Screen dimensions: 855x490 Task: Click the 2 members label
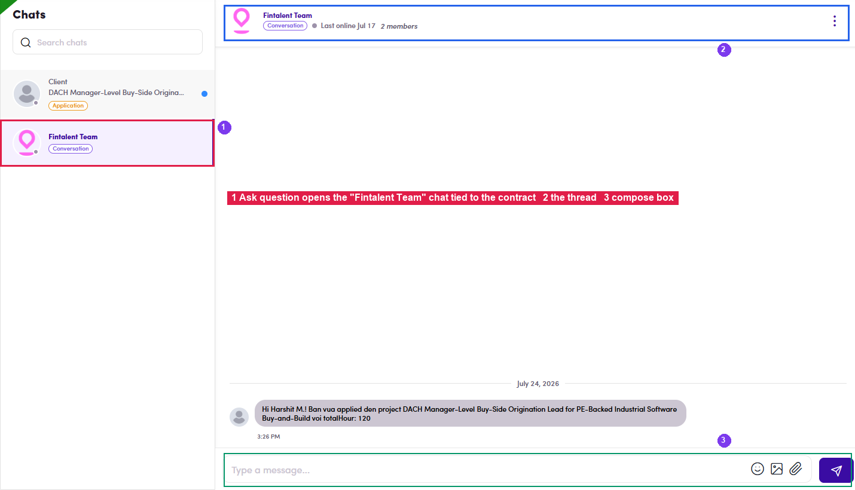click(399, 26)
